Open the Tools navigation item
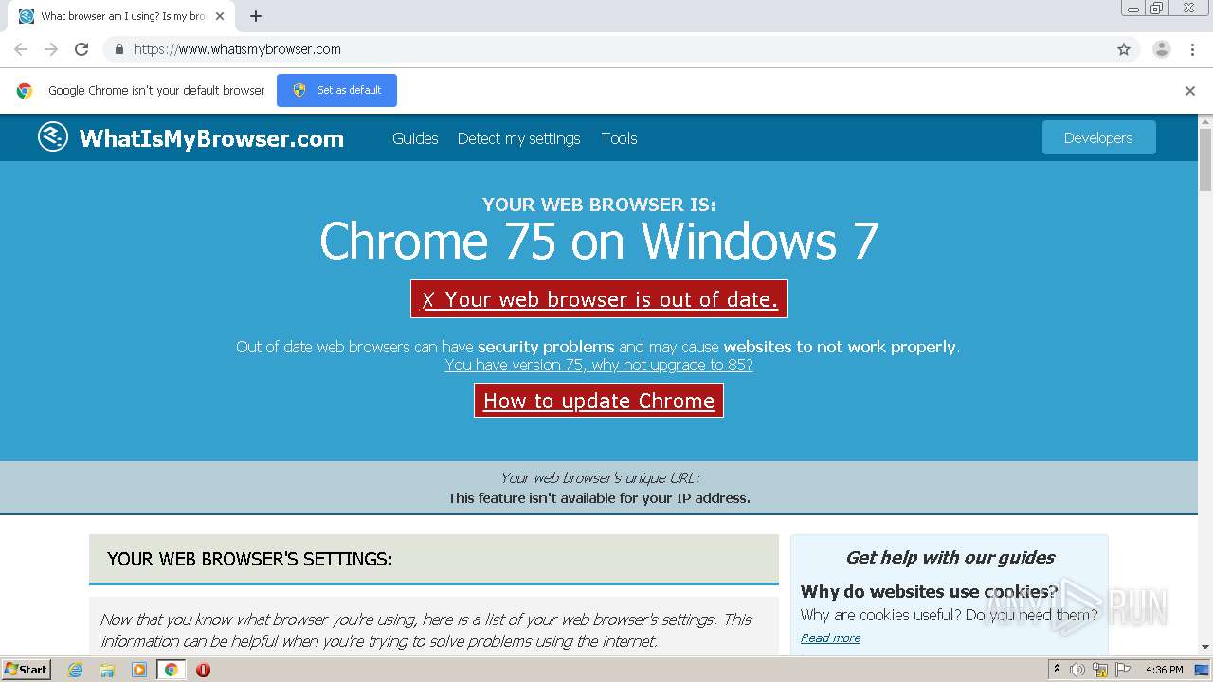This screenshot has width=1213, height=682. (619, 138)
